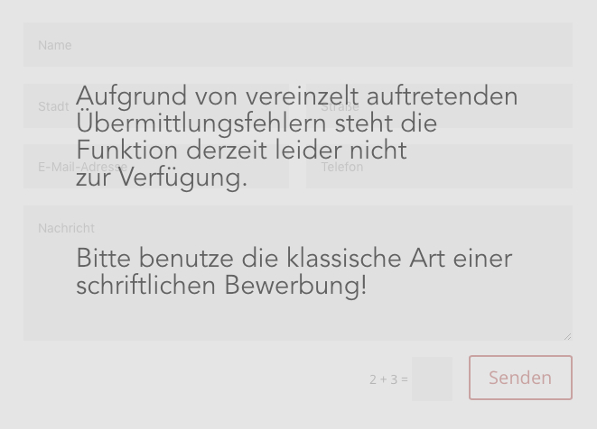Click the 'Bitte benutze die klassische Art' message
Image resolution: width=597 pixels, height=429 pixels.
[x=294, y=259]
